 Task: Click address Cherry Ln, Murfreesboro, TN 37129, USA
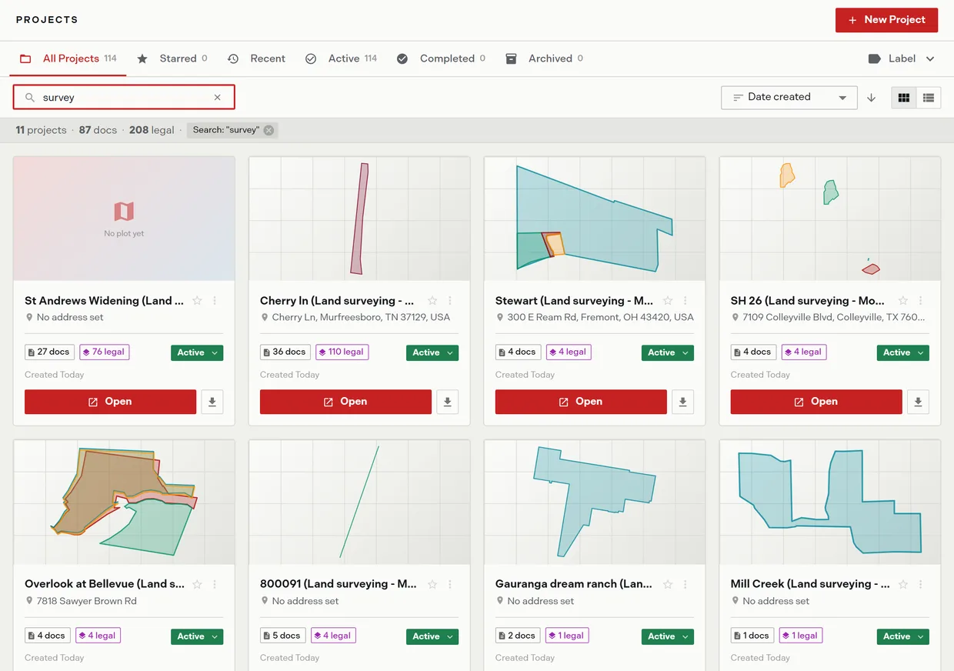point(361,317)
